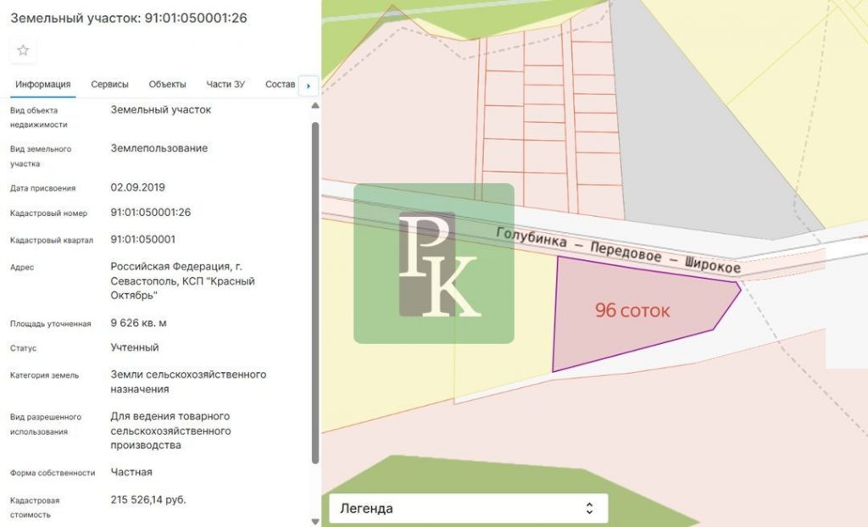Click the PK watermark logo

point(434,263)
